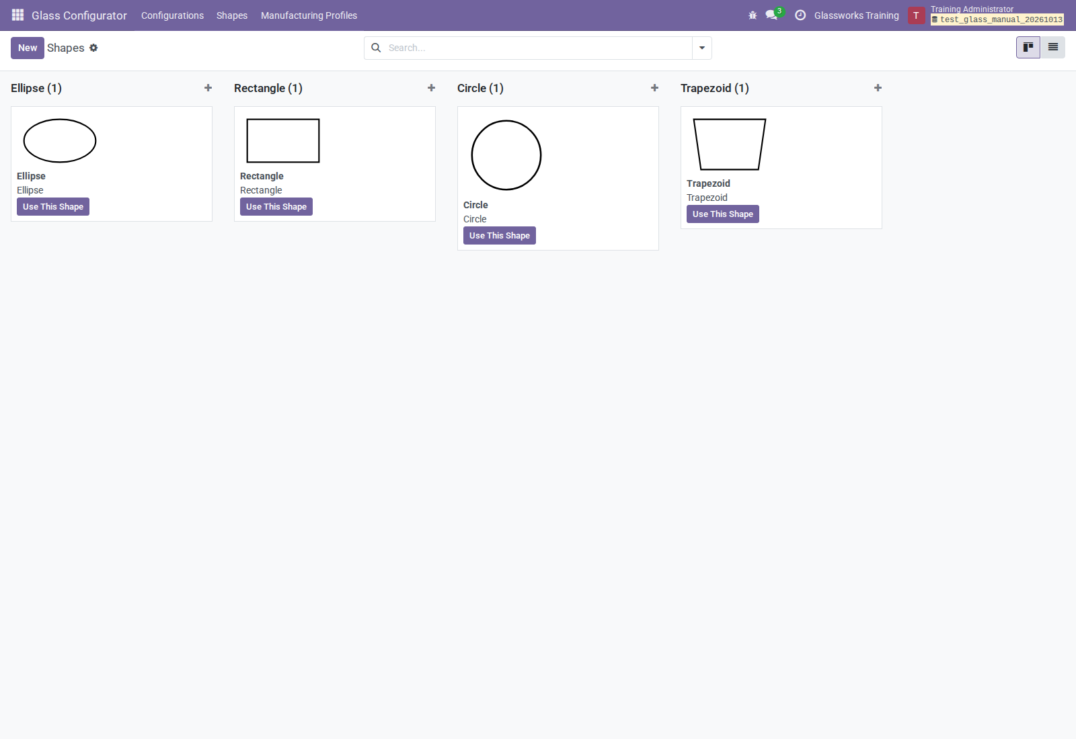
Task: Click the Training Administrator avatar icon
Action: [916, 15]
